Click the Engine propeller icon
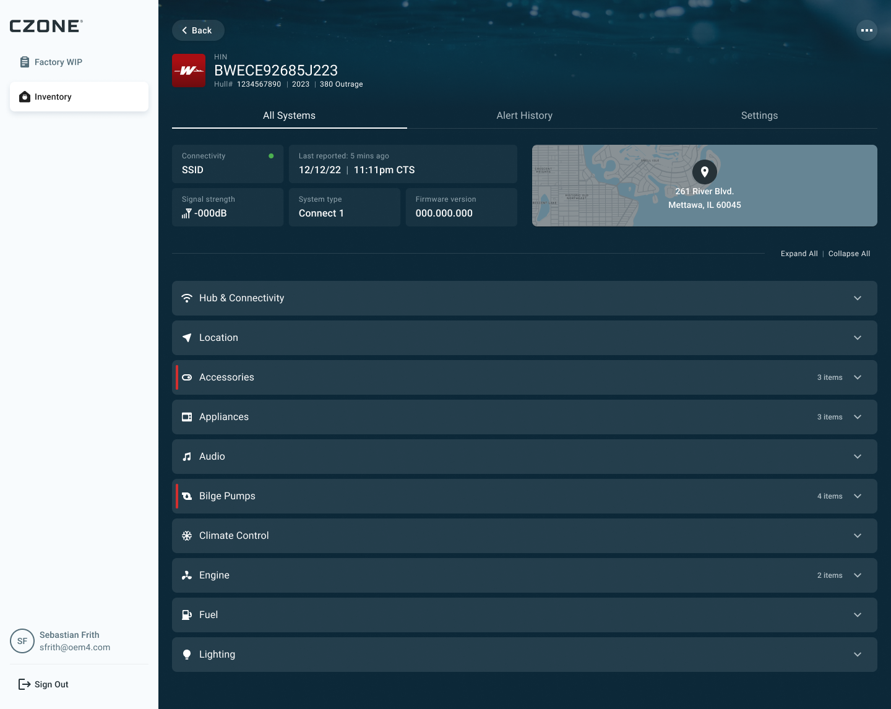891x709 pixels. 187,575
